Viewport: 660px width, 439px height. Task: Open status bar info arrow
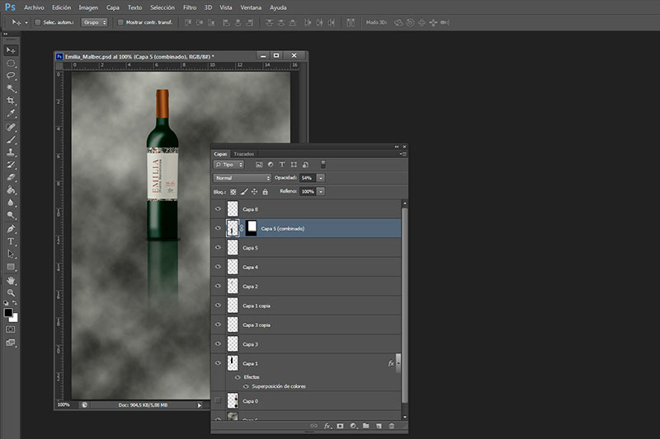[x=200, y=405]
